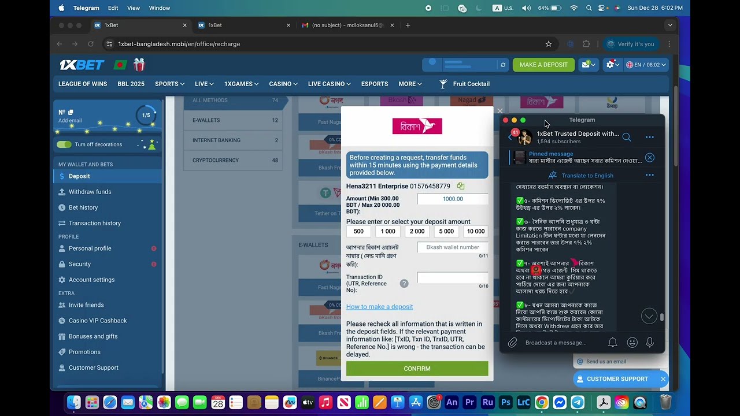The width and height of the screenshot is (740, 416).
Task: Open LEAGUE OF WINS section
Action: (83, 84)
